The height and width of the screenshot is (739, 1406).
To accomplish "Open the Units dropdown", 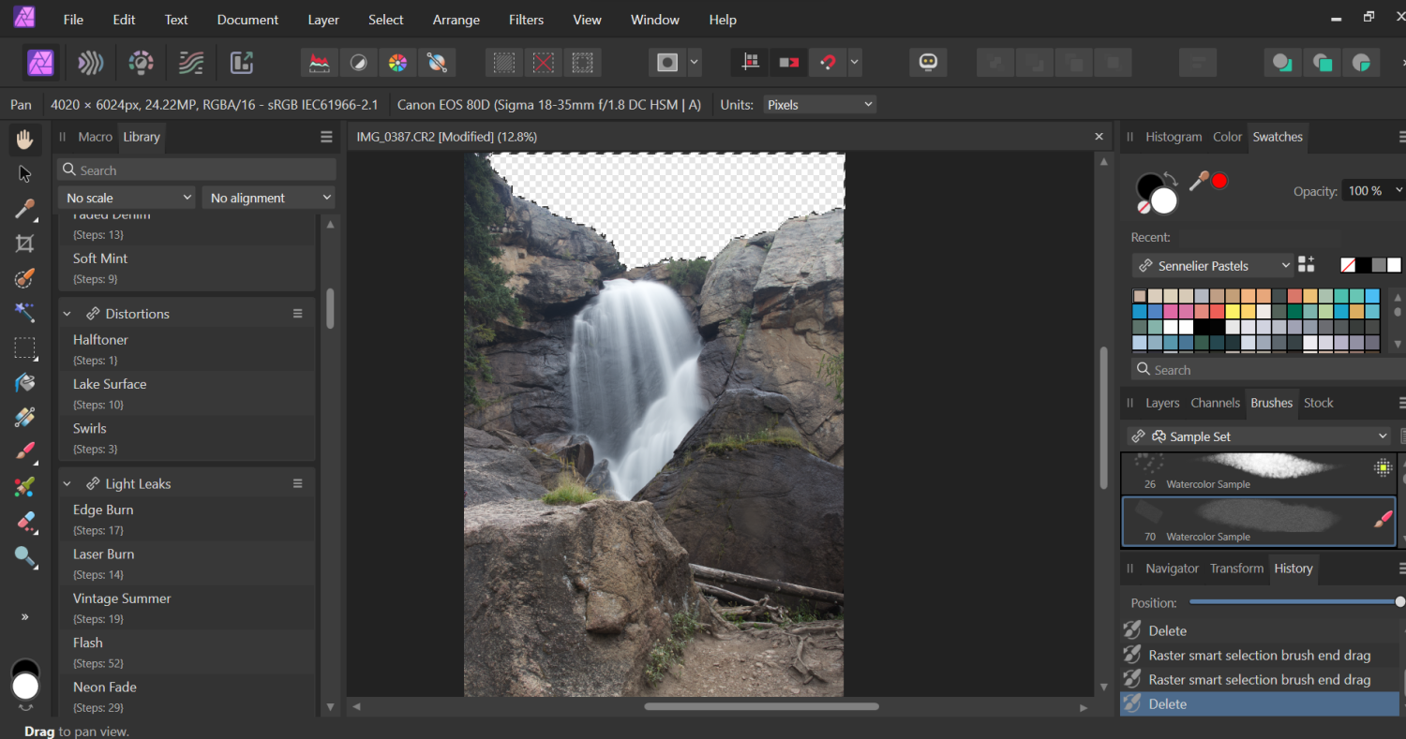I will (x=818, y=104).
